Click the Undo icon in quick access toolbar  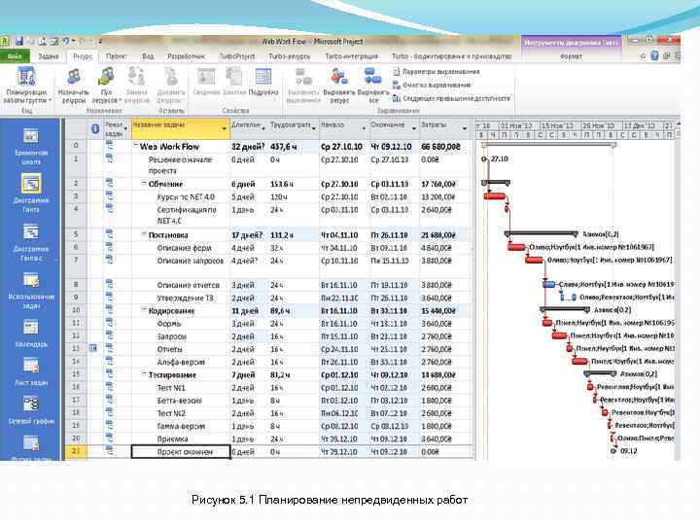(66, 42)
